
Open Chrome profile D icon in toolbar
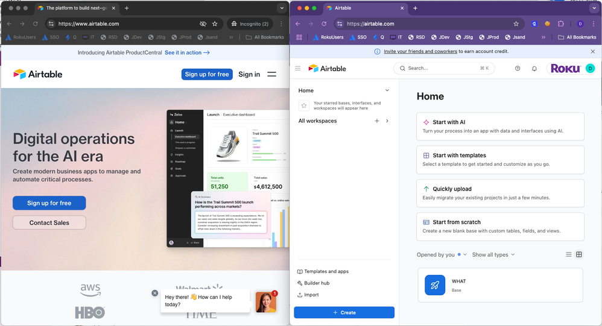(580, 24)
